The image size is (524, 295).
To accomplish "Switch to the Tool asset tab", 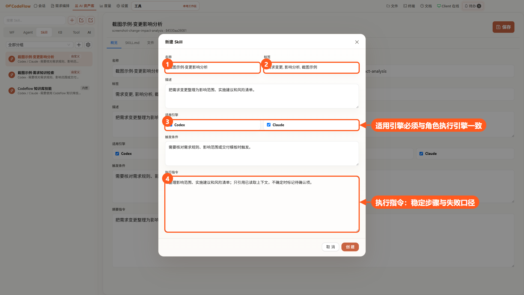I will coord(76,32).
